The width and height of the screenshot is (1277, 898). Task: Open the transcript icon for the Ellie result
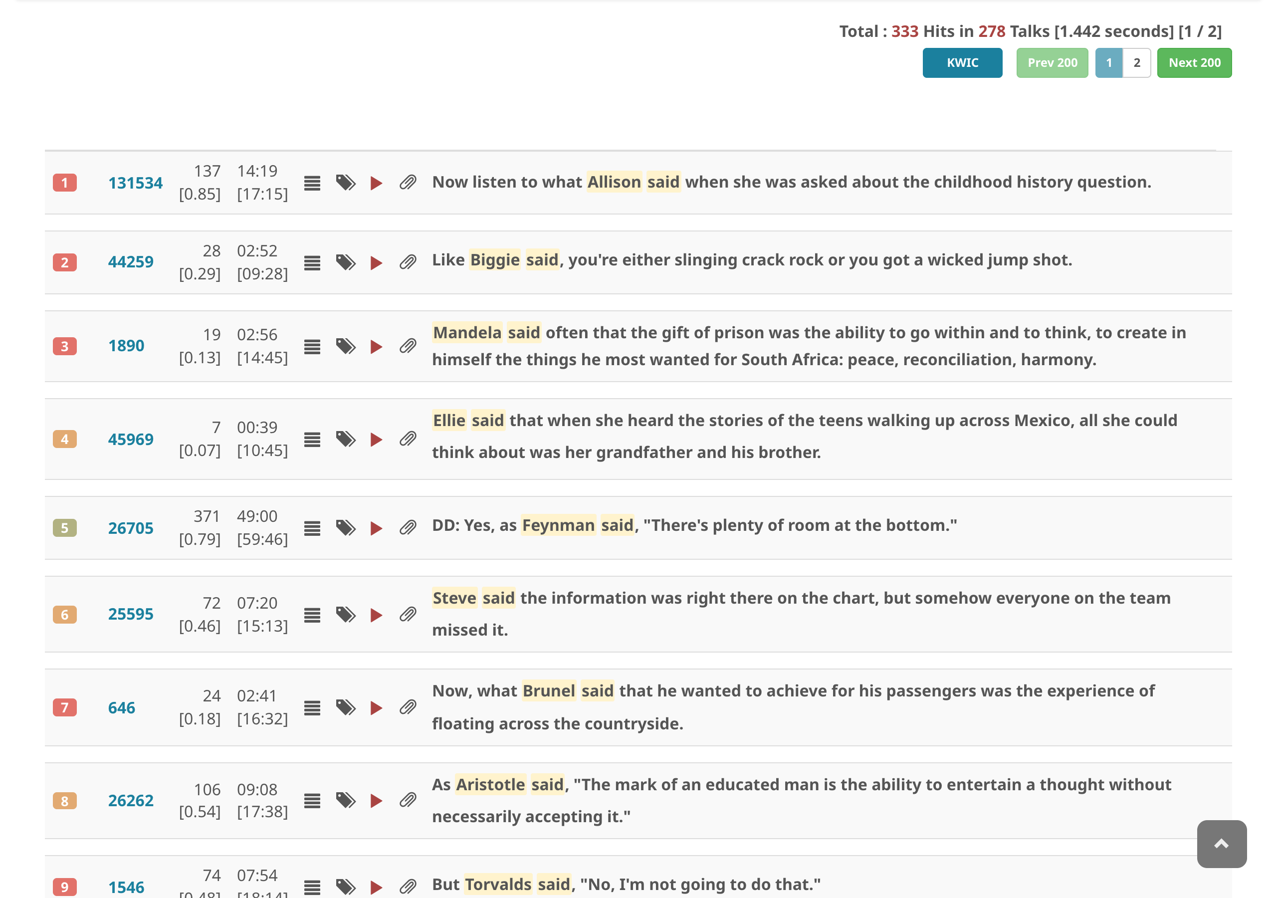pos(313,439)
